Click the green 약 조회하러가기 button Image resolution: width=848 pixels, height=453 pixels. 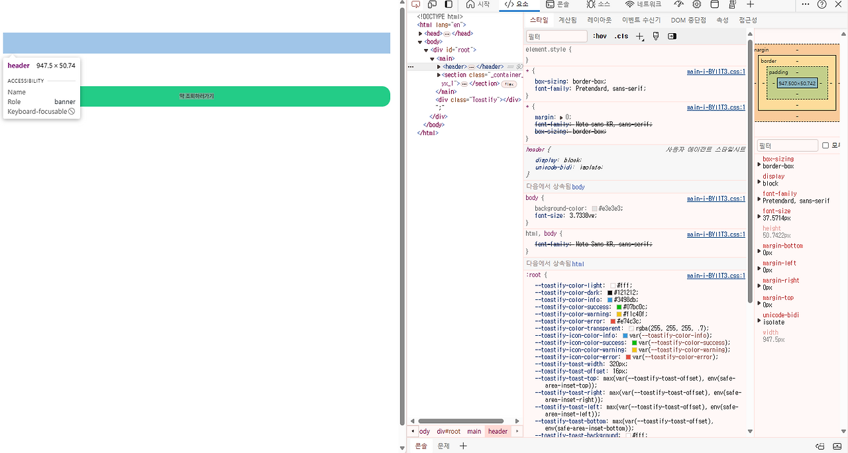point(197,96)
